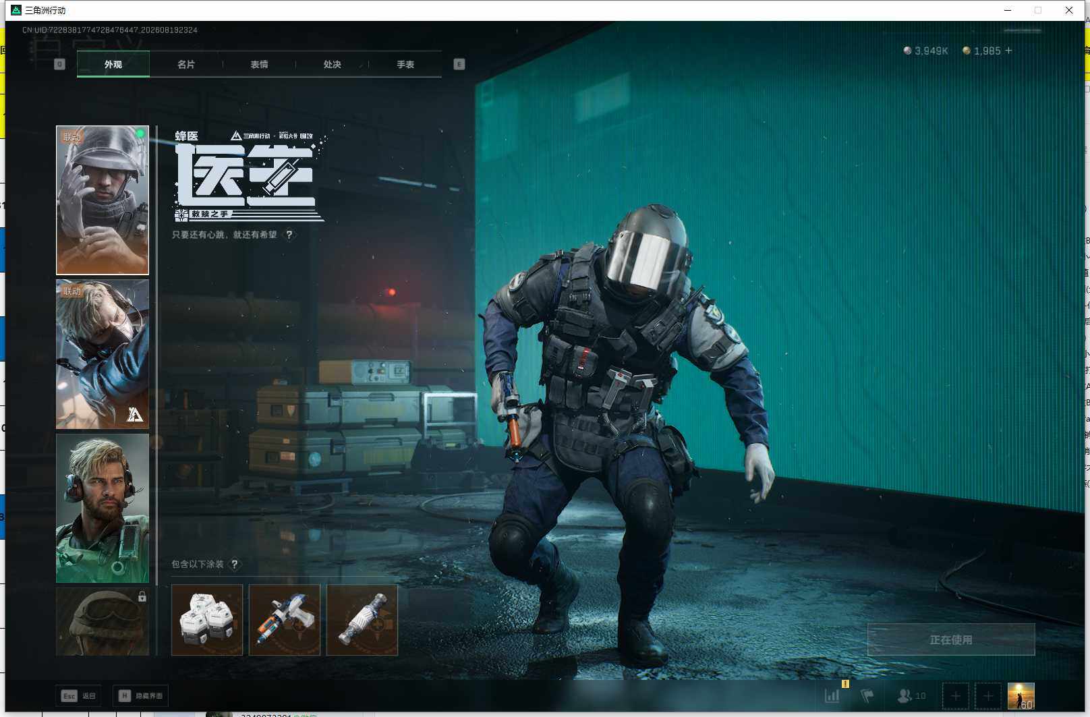Click the Esc 返回 back button
The height and width of the screenshot is (717, 1090).
tap(79, 695)
